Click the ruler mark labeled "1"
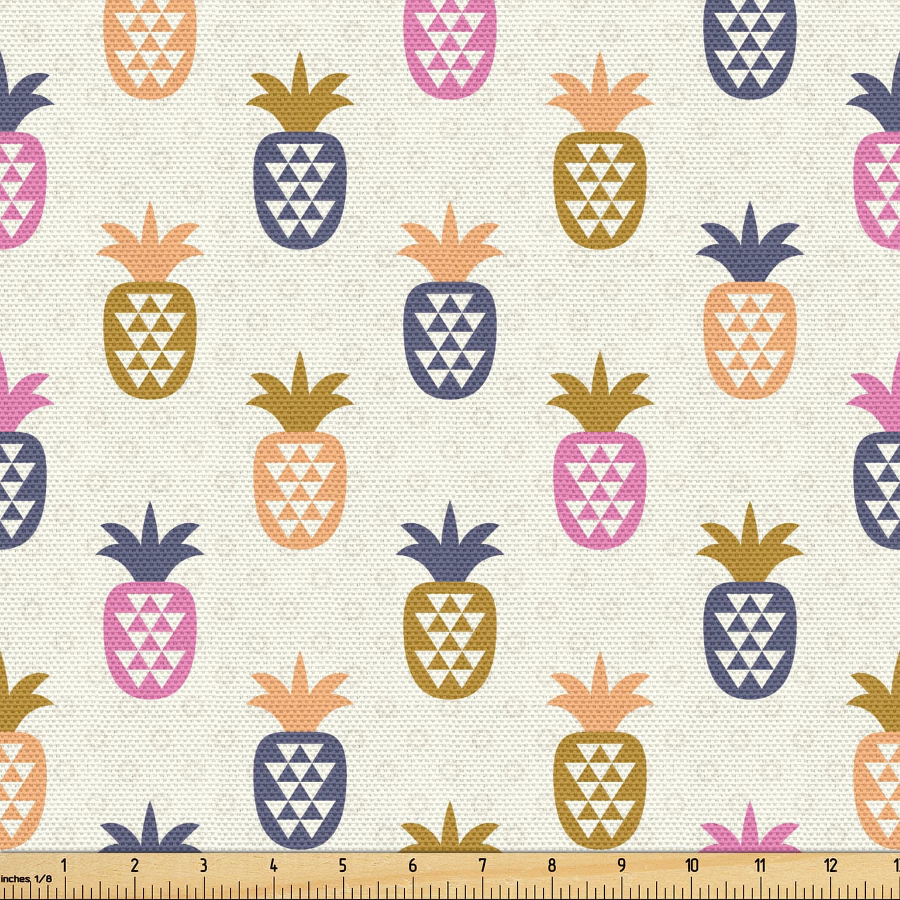 pos(64,865)
